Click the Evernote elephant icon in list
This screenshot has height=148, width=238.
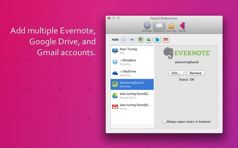pos(115,84)
